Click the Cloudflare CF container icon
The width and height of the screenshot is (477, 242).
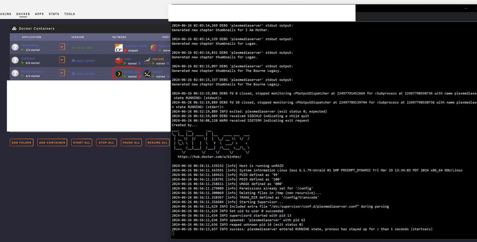pyautogui.click(x=118, y=48)
